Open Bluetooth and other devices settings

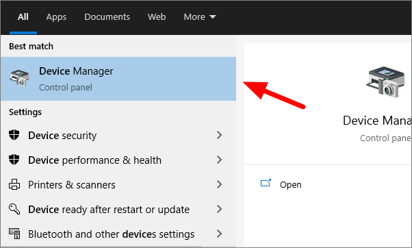(118, 234)
